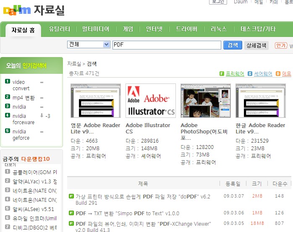
Task: Open 디비고(DBGO)2 ranking entry
Action: click(x=35, y=227)
